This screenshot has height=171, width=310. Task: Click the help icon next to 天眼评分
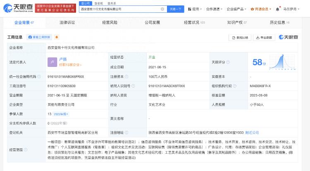(x=228, y=62)
